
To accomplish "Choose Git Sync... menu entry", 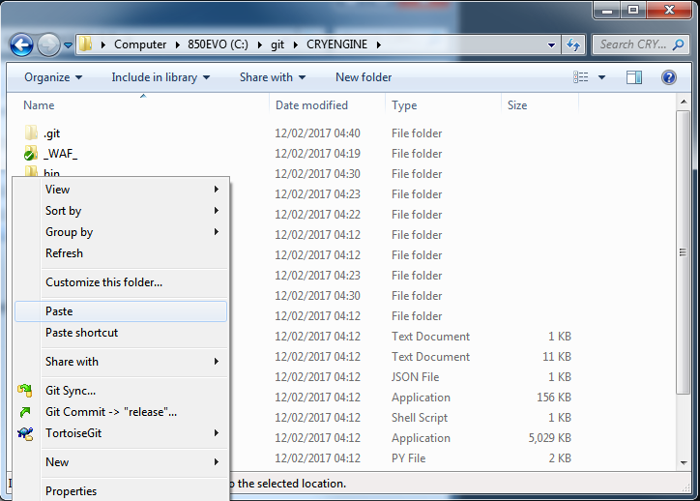I will click(121, 391).
